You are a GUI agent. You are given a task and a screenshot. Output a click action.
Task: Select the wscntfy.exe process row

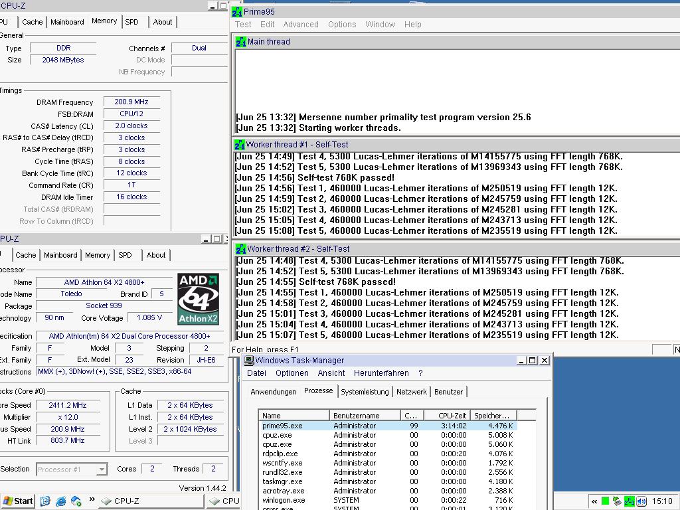pos(388,463)
